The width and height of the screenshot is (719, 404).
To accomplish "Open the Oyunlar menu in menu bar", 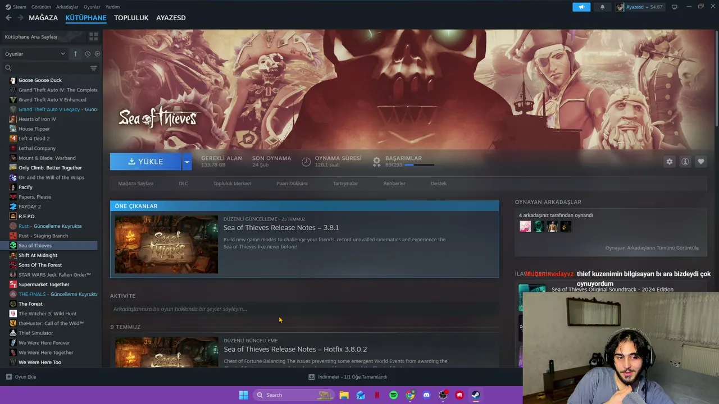I will tap(92, 7).
